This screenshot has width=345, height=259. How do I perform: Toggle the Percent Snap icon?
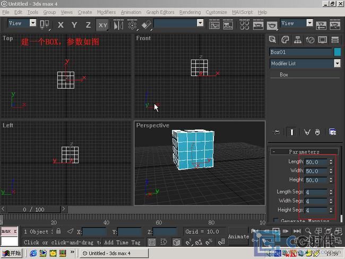tap(209, 242)
